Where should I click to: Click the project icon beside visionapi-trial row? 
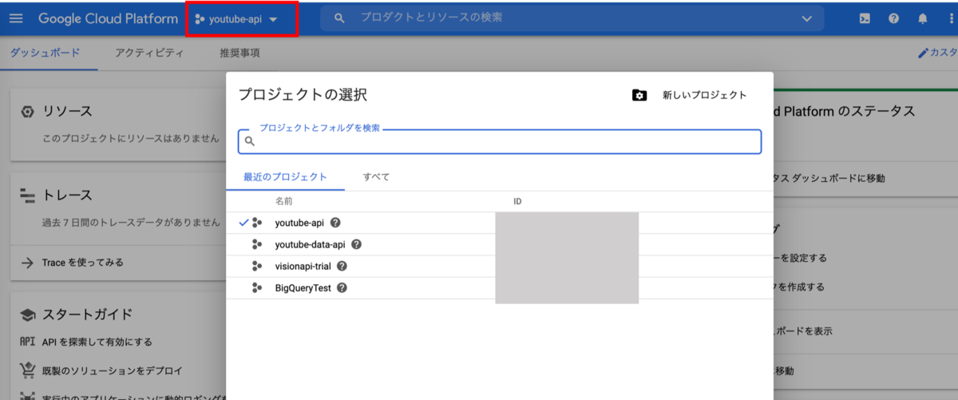point(257,266)
